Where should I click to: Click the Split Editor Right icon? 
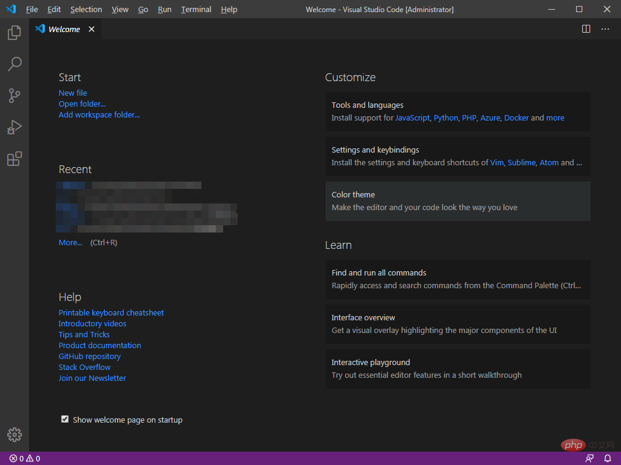(586, 29)
